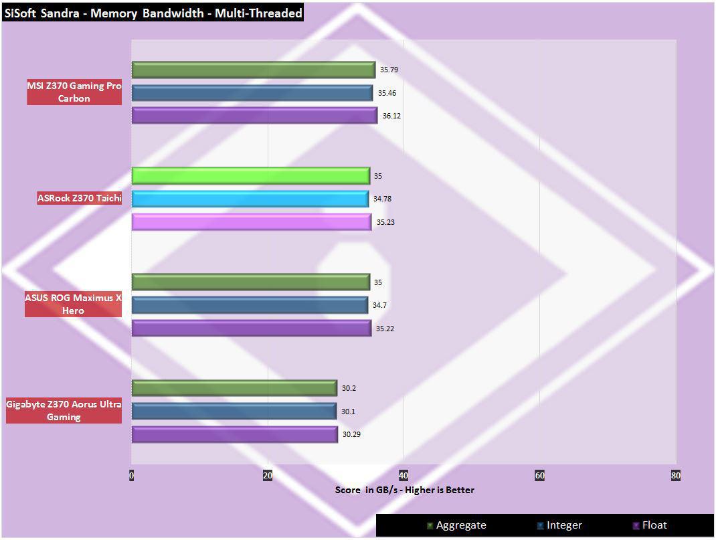Click the data value 35.46
The height and width of the screenshot is (540, 716).
point(387,93)
